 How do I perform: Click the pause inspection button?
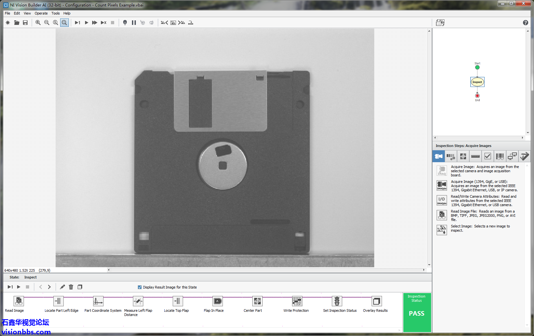click(134, 23)
